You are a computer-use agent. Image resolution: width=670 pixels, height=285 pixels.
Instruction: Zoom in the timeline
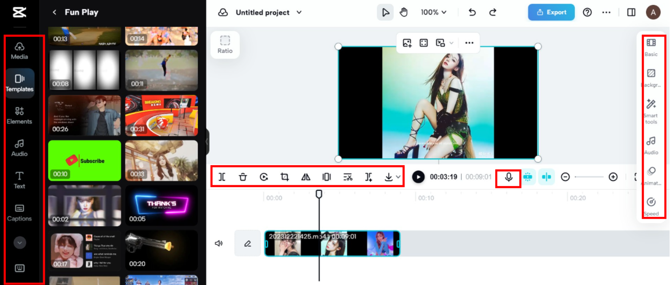point(613,177)
